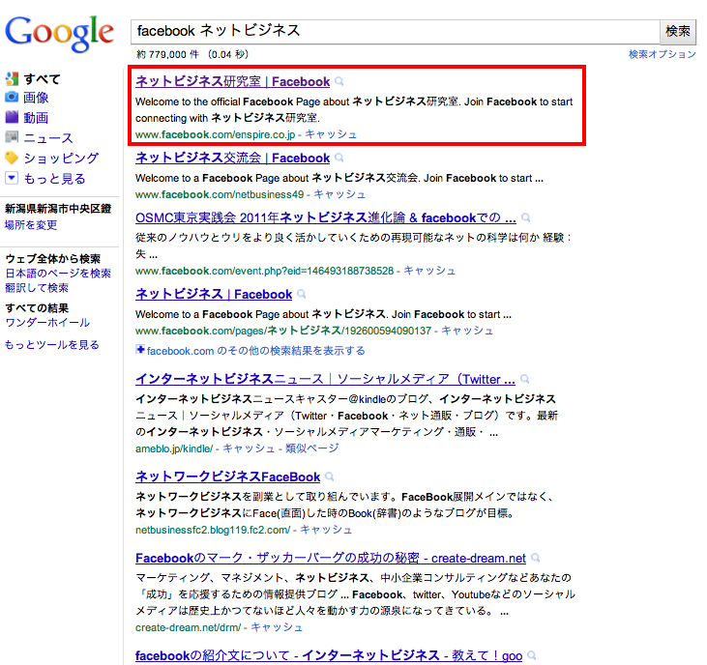Viewport: 707px width, 665px height.
Task: Click the 画像 camera icon
Action: click(x=12, y=97)
